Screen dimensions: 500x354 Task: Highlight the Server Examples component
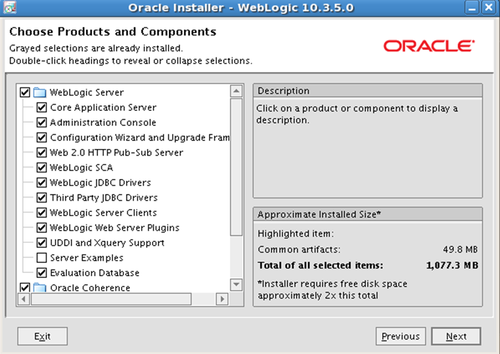[87, 258]
